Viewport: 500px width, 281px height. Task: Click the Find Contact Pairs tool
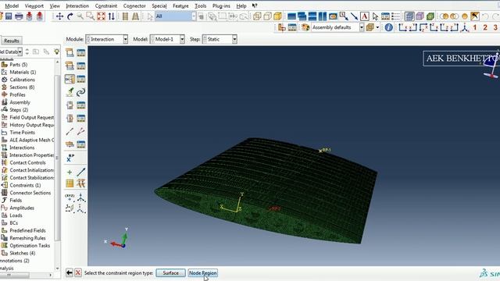[70, 92]
